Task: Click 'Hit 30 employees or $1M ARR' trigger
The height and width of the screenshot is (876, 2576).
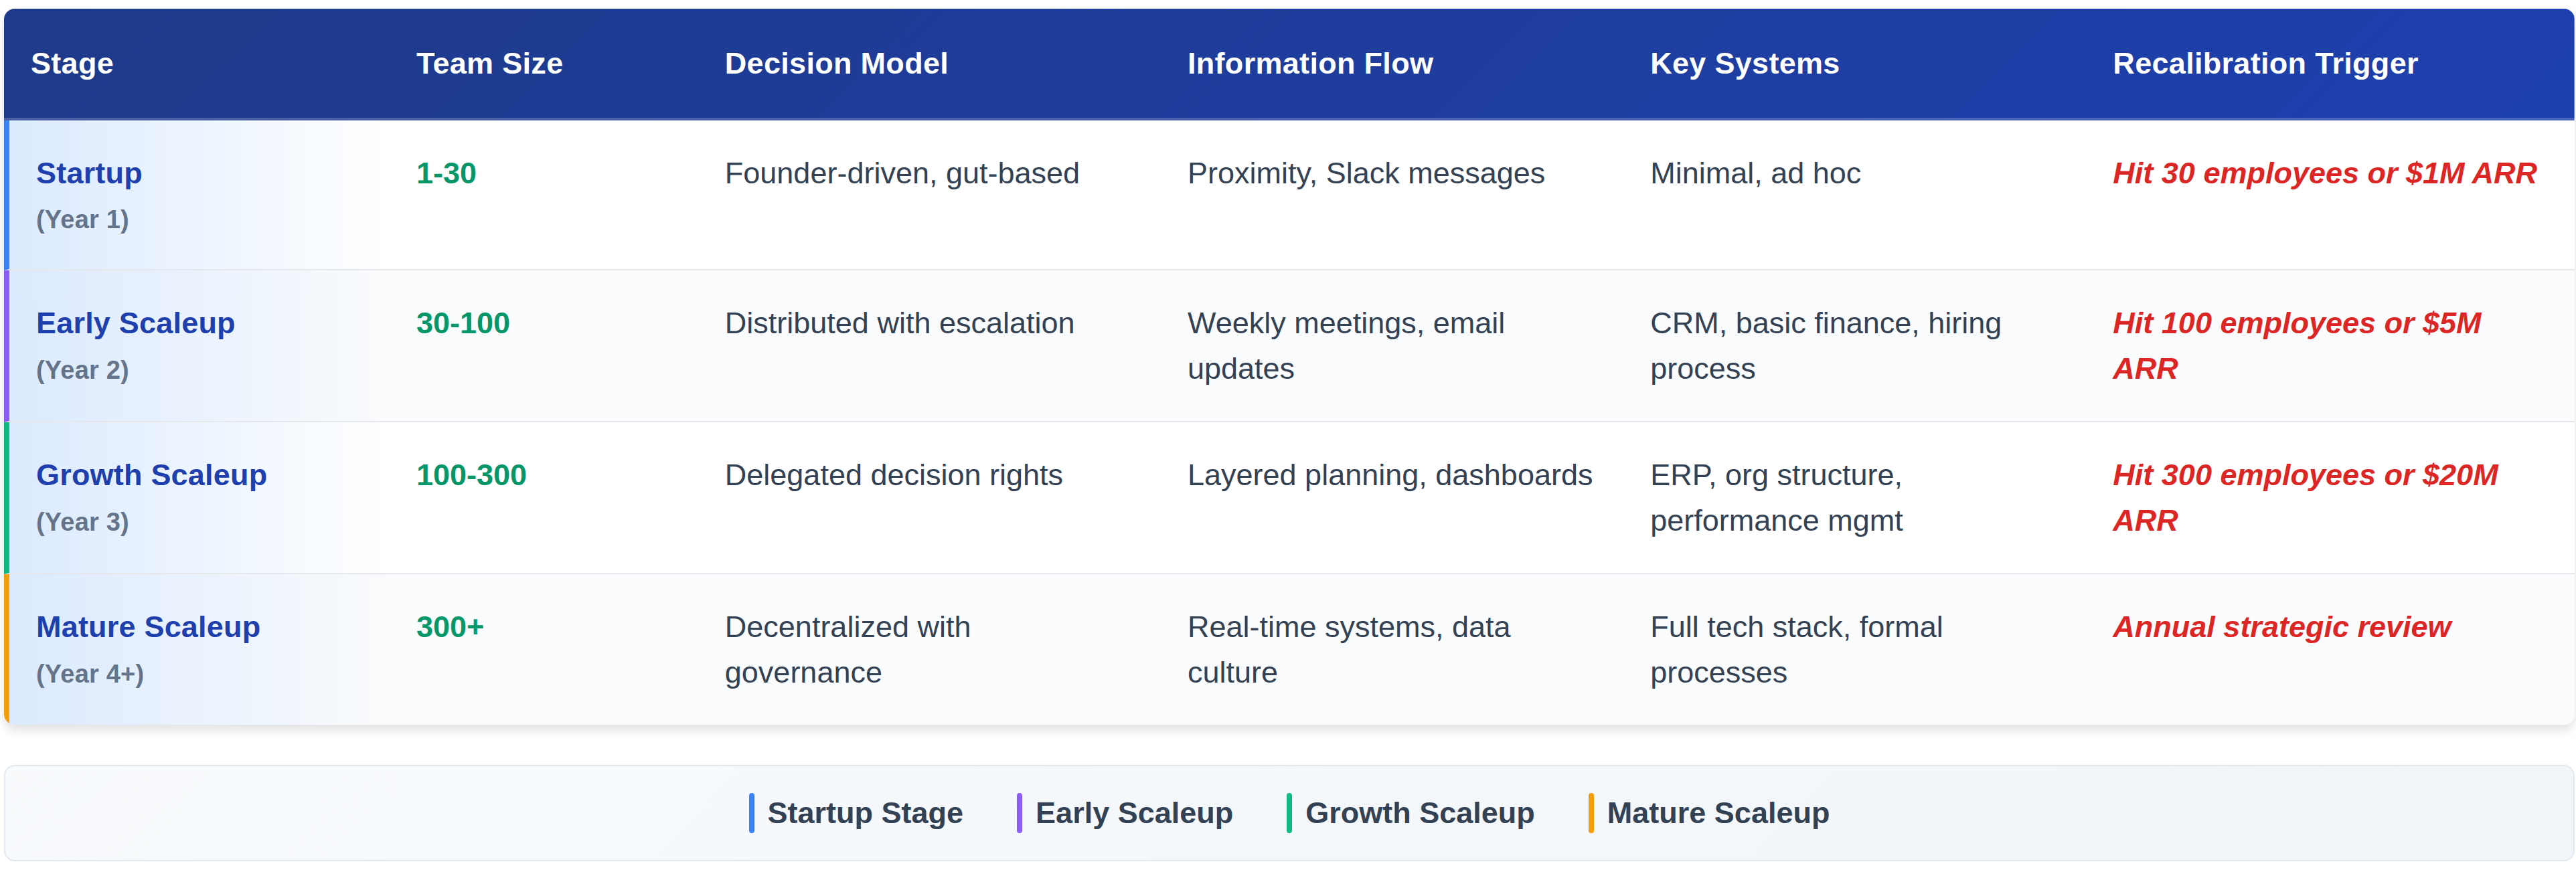Action: 2323,174
